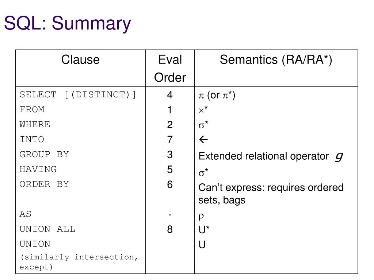Select the "Semantics (RA/RA*)" column header
The image size is (374, 280).
(x=276, y=60)
